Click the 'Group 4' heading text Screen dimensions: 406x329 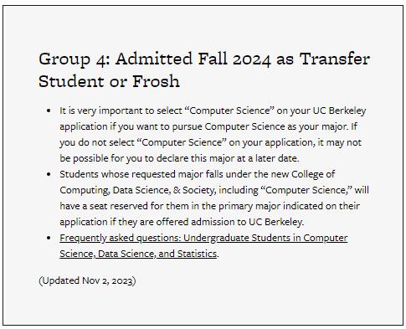(x=75, y=59)
